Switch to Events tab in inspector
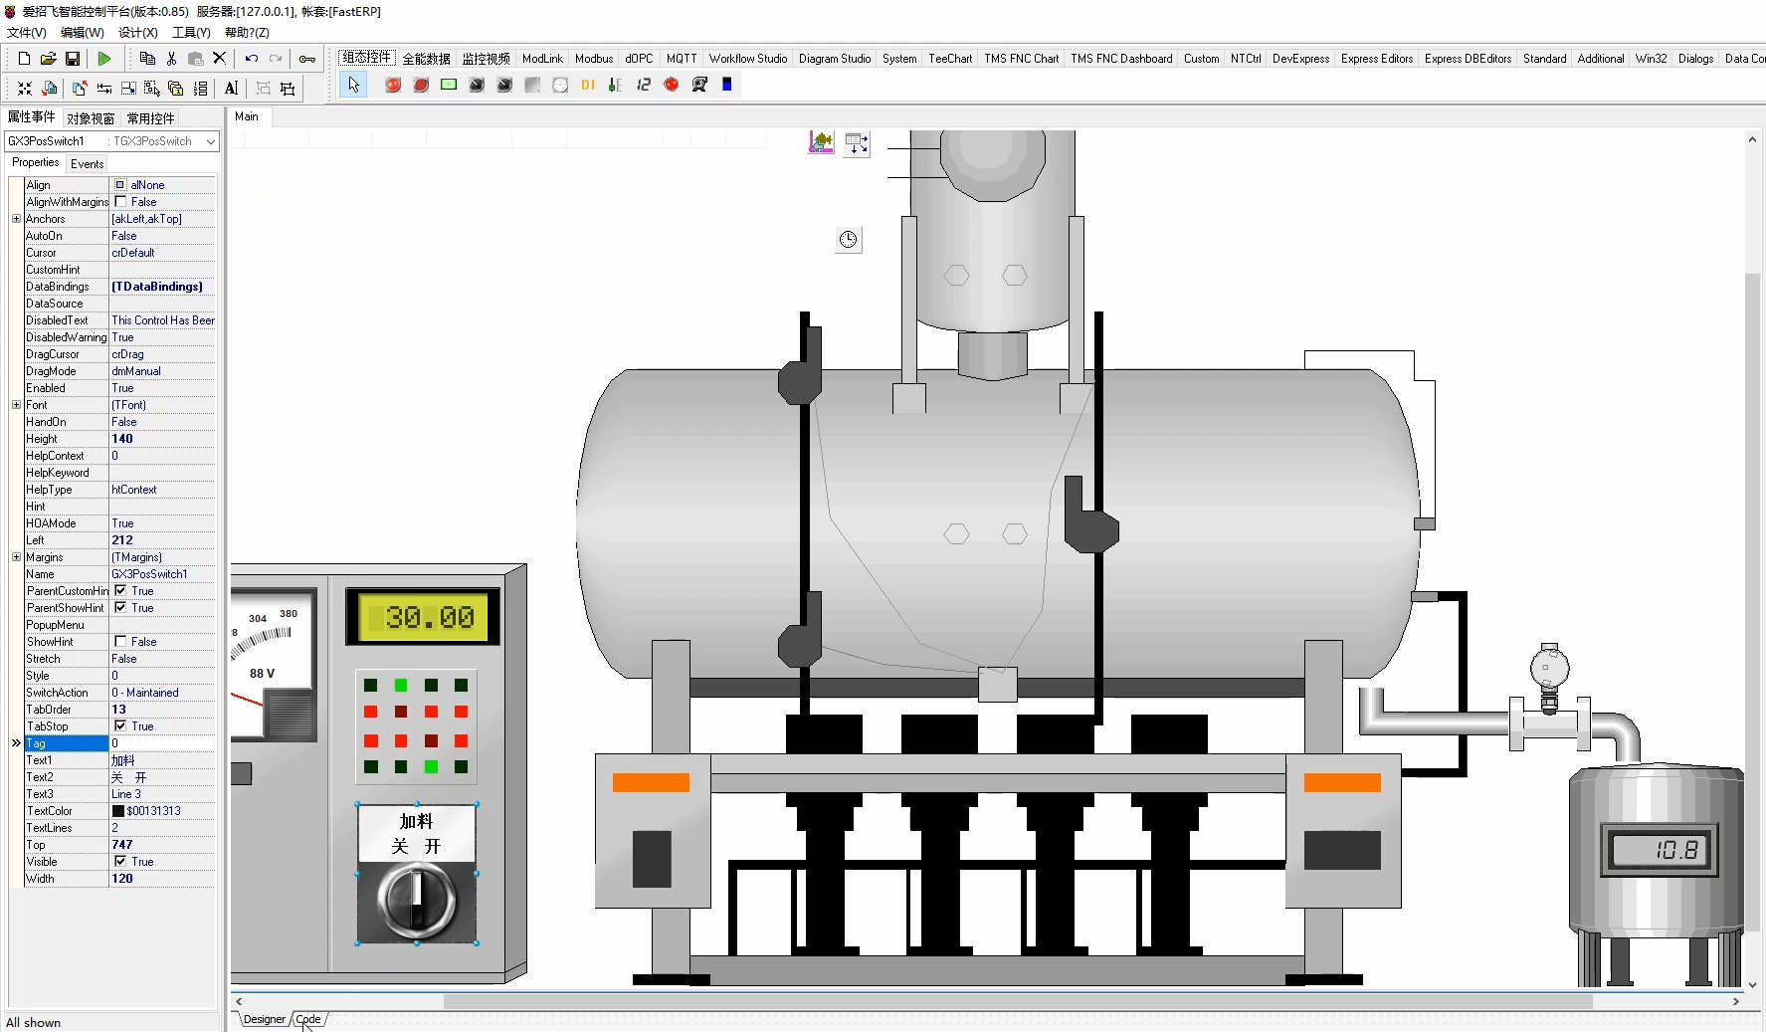The height and width of the screenshot is (1032, 1766). coord(88,164)
